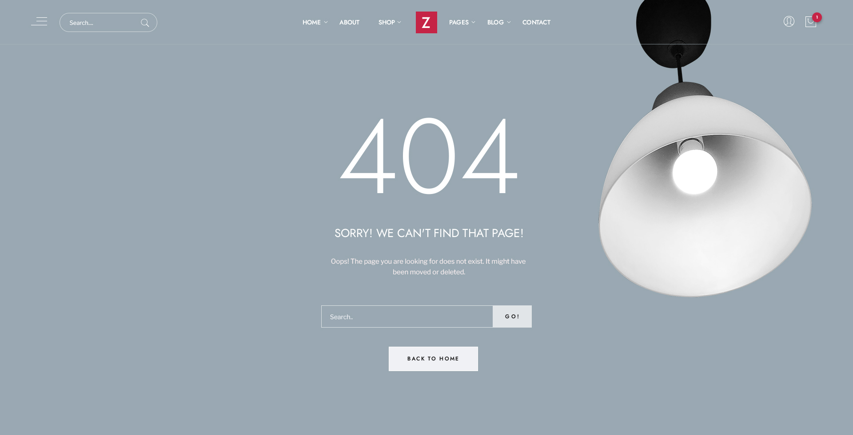Expand the Shop menu chevron
The height and width of the screenshot is (435, 853).
[x=399, y=22]
